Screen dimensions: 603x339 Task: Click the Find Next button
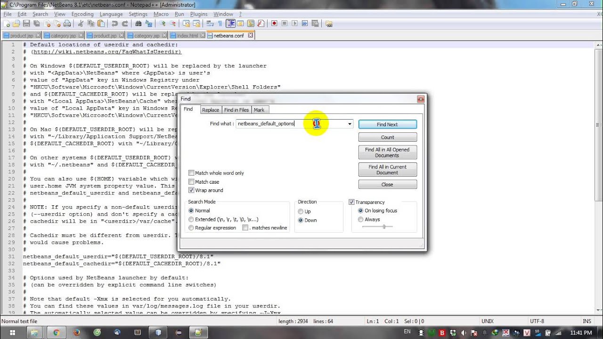(388, 124)
